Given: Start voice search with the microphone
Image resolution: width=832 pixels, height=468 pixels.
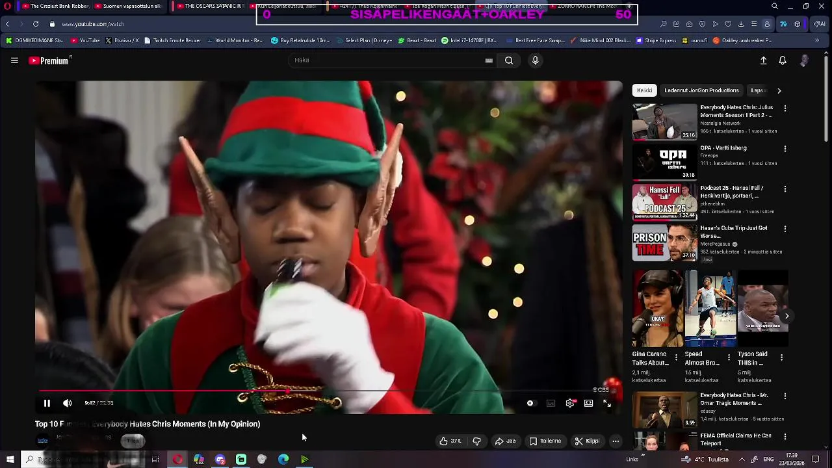Looking at the screenshot, I should (535, 60).
